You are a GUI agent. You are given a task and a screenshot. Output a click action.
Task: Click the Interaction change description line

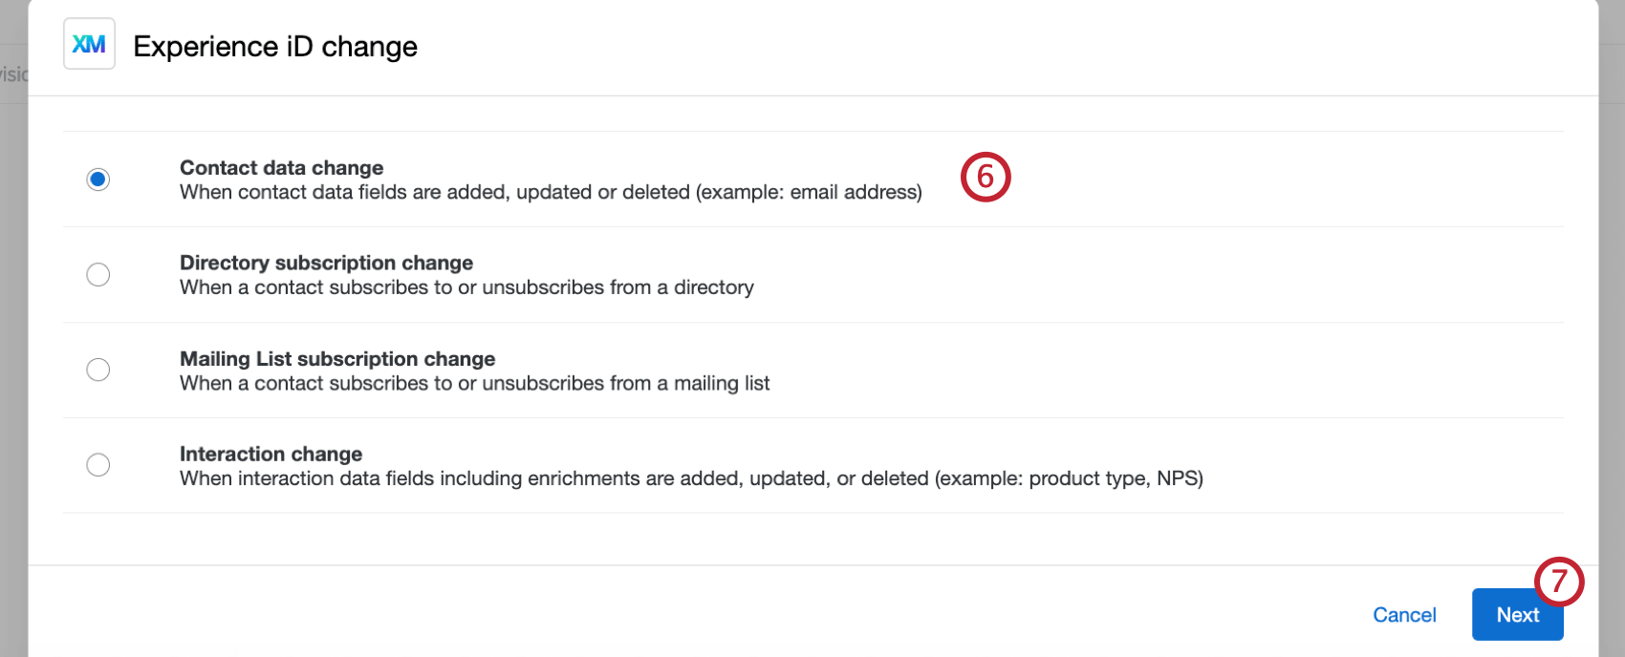pyautogui.click(x=691, y=477)
